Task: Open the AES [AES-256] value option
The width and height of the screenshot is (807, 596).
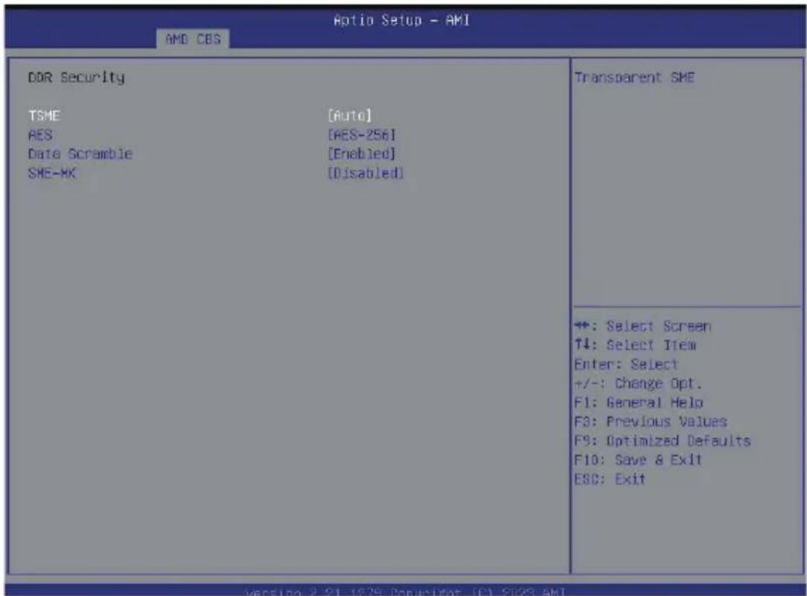Action: click(362, 135)
